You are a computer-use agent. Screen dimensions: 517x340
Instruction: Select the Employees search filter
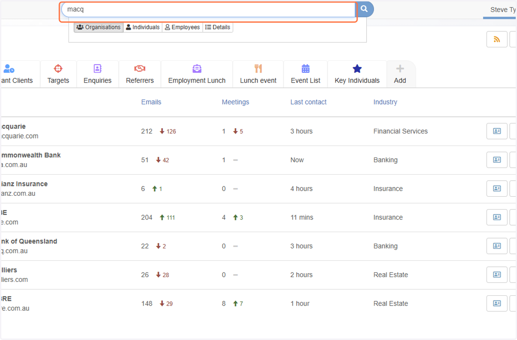[182, 27]
